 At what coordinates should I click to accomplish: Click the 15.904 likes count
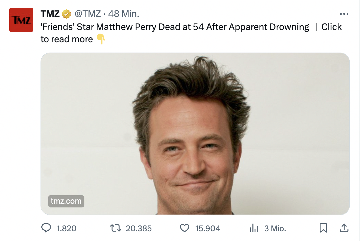point(208,228)
